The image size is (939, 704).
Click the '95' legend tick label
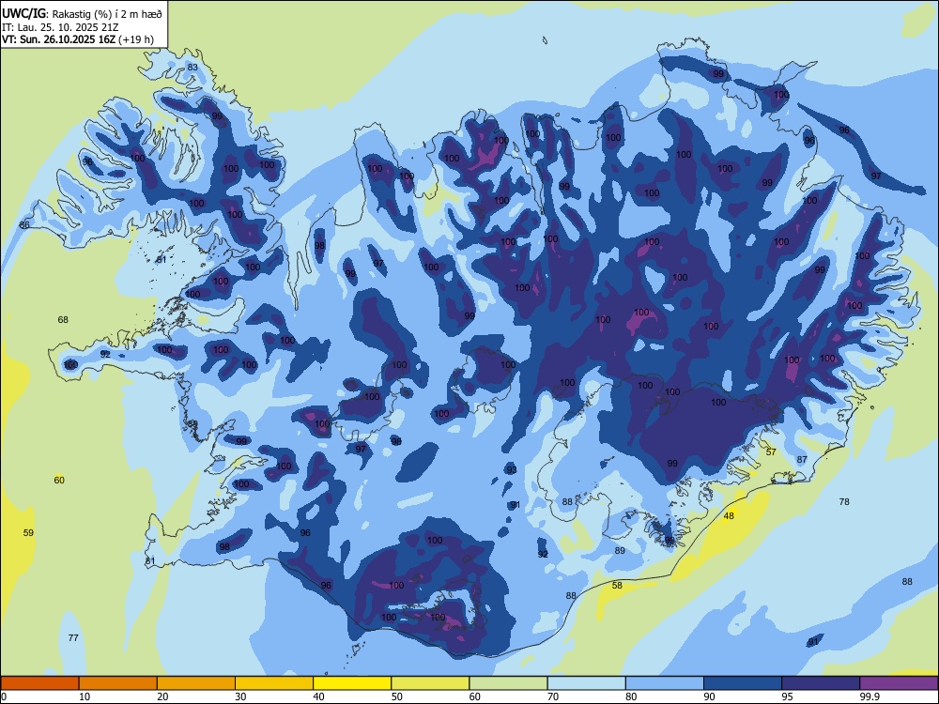787,696
